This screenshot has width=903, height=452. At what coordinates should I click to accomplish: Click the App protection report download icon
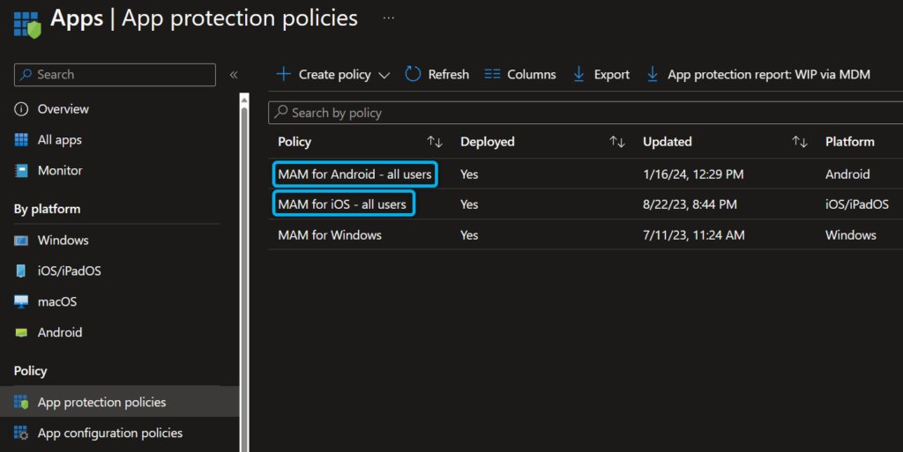pos(653,74)
